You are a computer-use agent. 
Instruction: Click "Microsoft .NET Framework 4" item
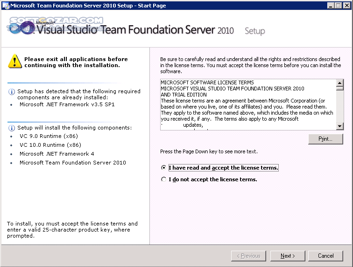point(57,154)
